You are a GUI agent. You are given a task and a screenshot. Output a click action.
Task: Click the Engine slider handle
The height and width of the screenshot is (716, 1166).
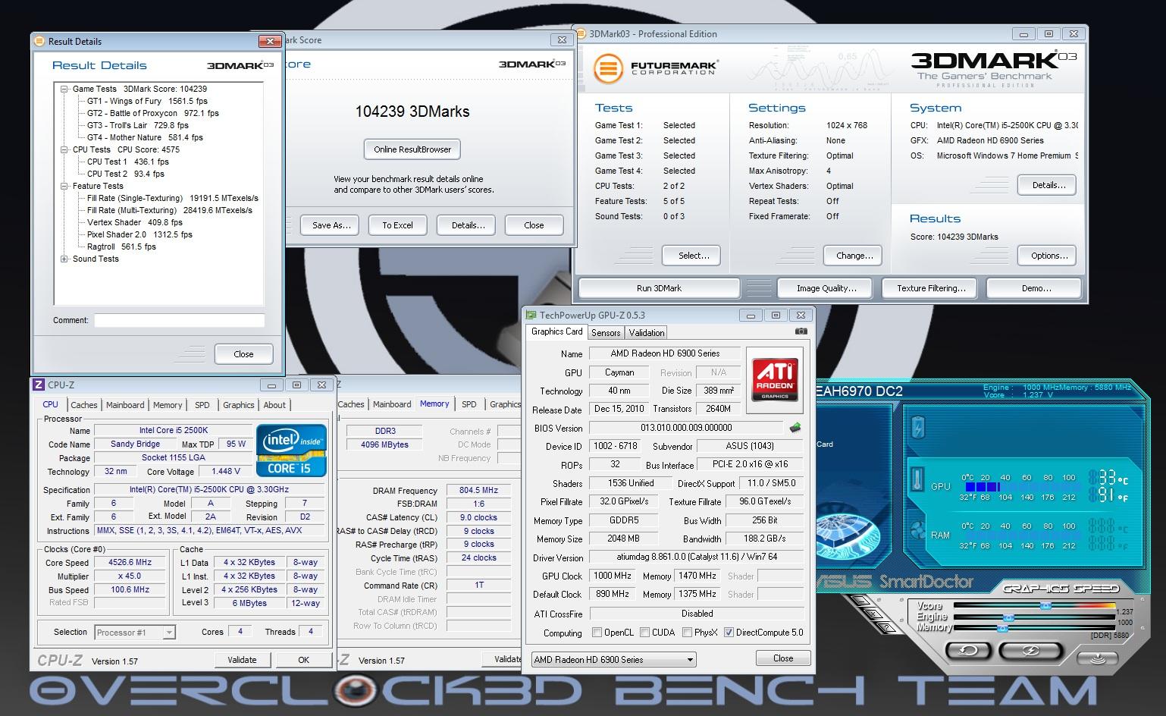[1008, 617]
